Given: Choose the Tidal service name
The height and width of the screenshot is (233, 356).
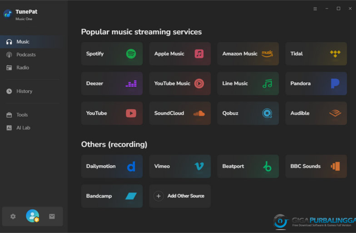Looking at the screenshot, I should [296, 54].
